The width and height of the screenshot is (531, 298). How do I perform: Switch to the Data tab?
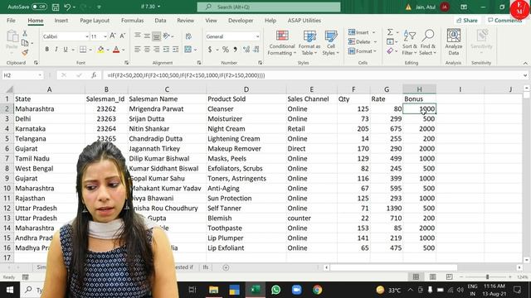click(160, 20)
